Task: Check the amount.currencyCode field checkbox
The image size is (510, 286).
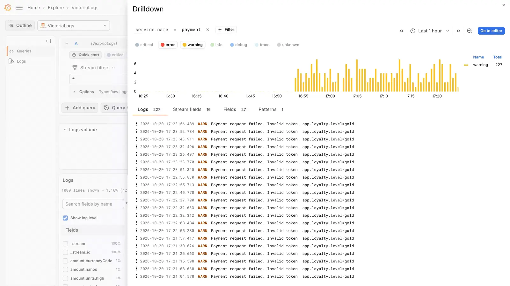Action: click(65, 261)
